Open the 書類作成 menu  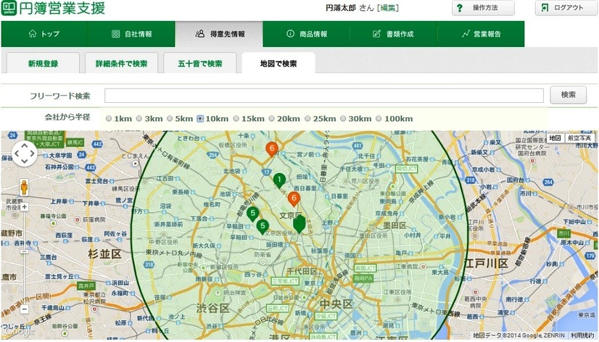point(394,34)
